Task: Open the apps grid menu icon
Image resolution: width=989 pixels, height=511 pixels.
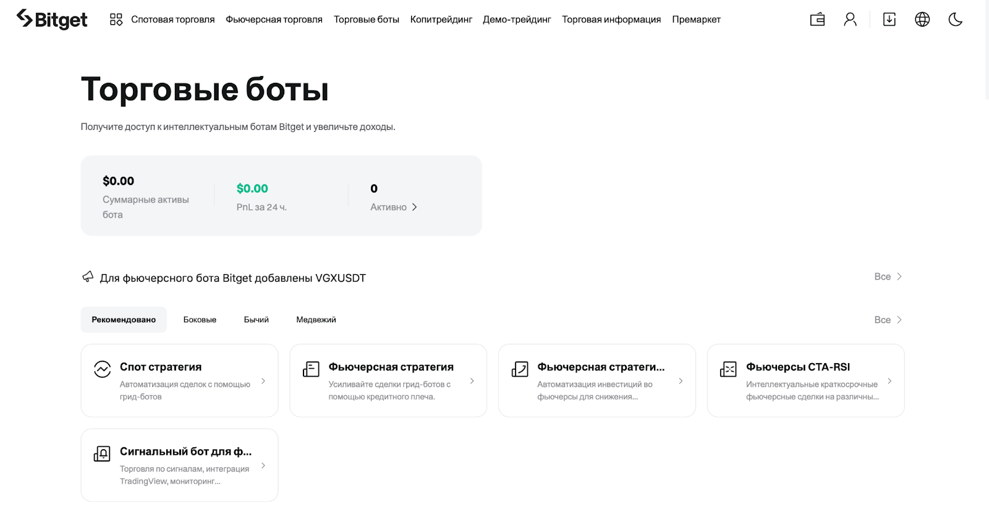Action: pyautogui.click(x=116, y=19)
